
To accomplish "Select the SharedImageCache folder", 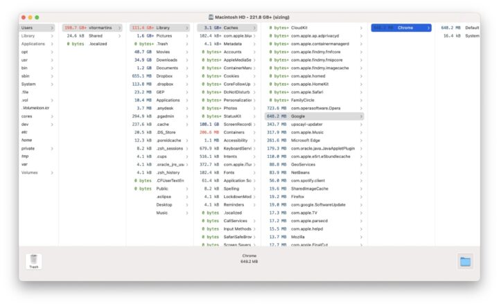I will (x=315, y=188).
